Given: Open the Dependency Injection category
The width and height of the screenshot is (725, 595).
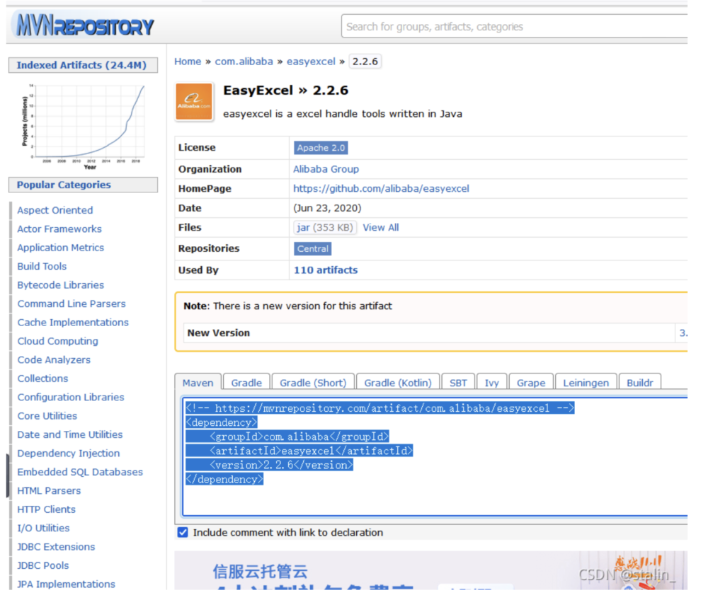Looking at the screenshot, I should click(x=69, y=454).
